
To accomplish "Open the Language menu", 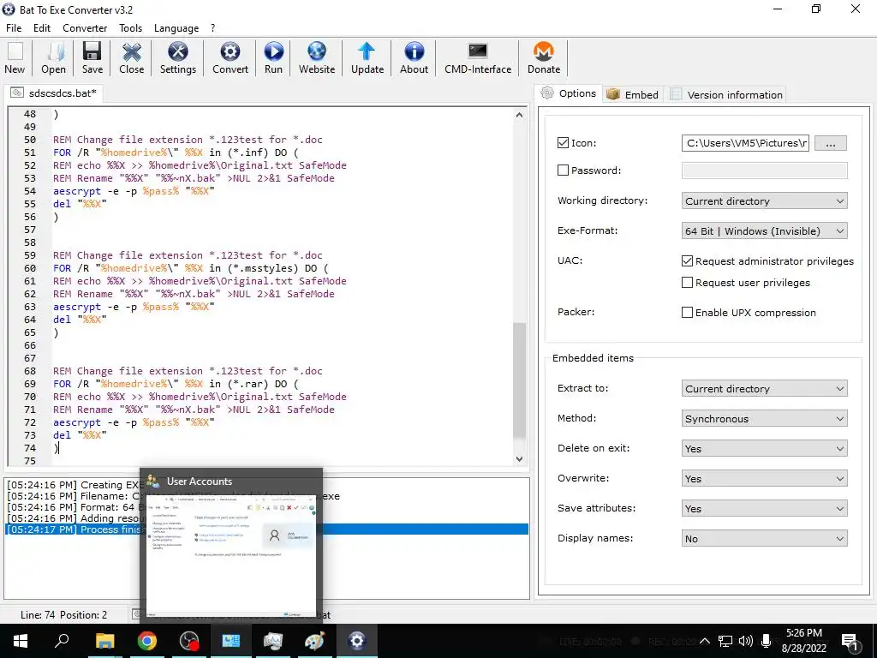I will tap(176, 28).
